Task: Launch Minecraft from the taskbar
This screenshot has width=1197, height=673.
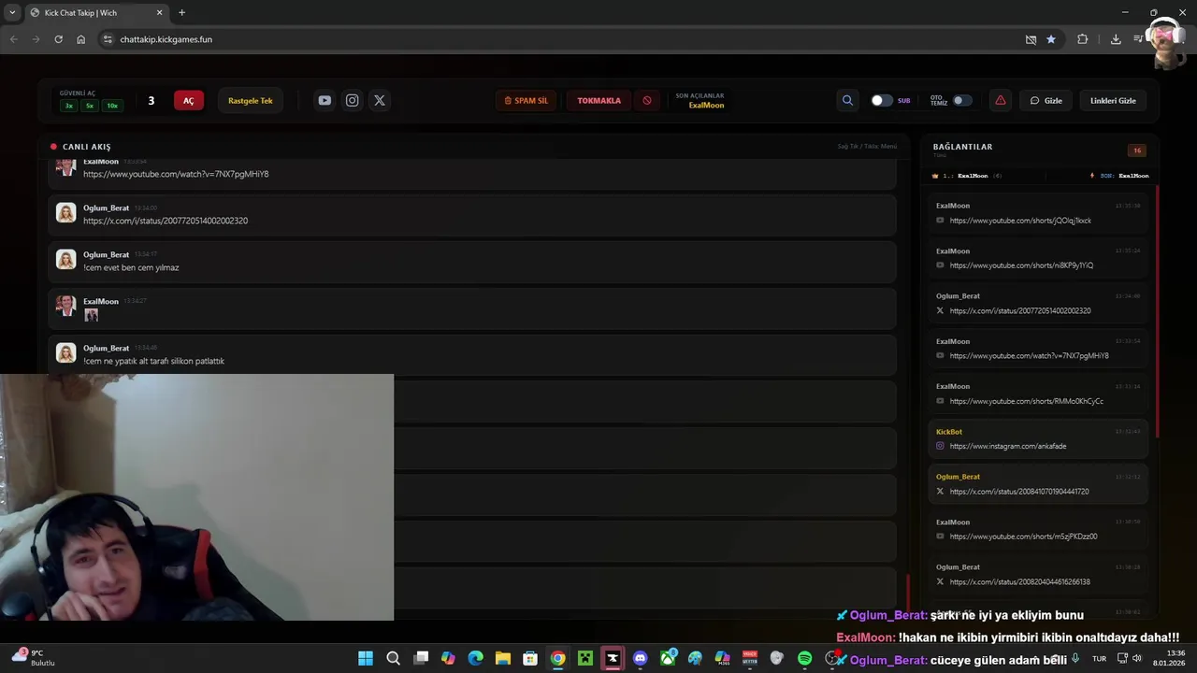Action: (584, 658)
